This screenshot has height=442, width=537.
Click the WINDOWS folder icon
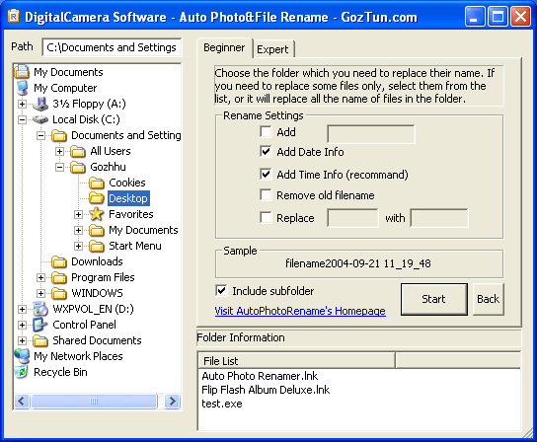(59, 293)
